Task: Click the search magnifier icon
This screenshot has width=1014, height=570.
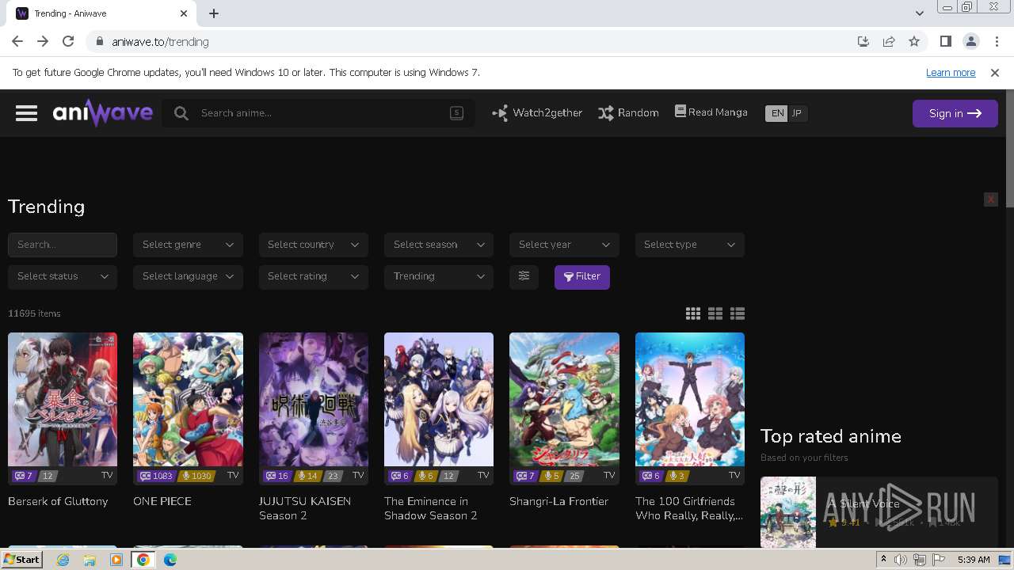Action: pyautogui.click(x=181, y=113)
